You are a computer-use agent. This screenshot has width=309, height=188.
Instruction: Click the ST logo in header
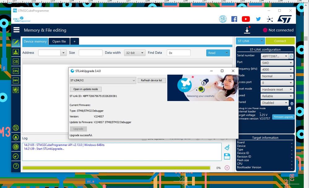[x=284, y=19]
